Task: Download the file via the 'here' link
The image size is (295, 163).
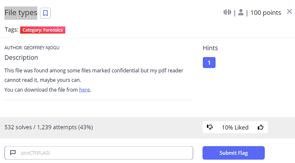Action: (84, 89)
